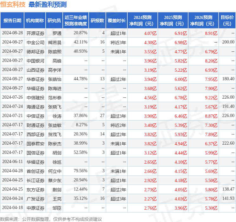Select the 长江证券 institution cell
Image resolution: width=236 pixels, height=222 pixels.
coord(35,180)
